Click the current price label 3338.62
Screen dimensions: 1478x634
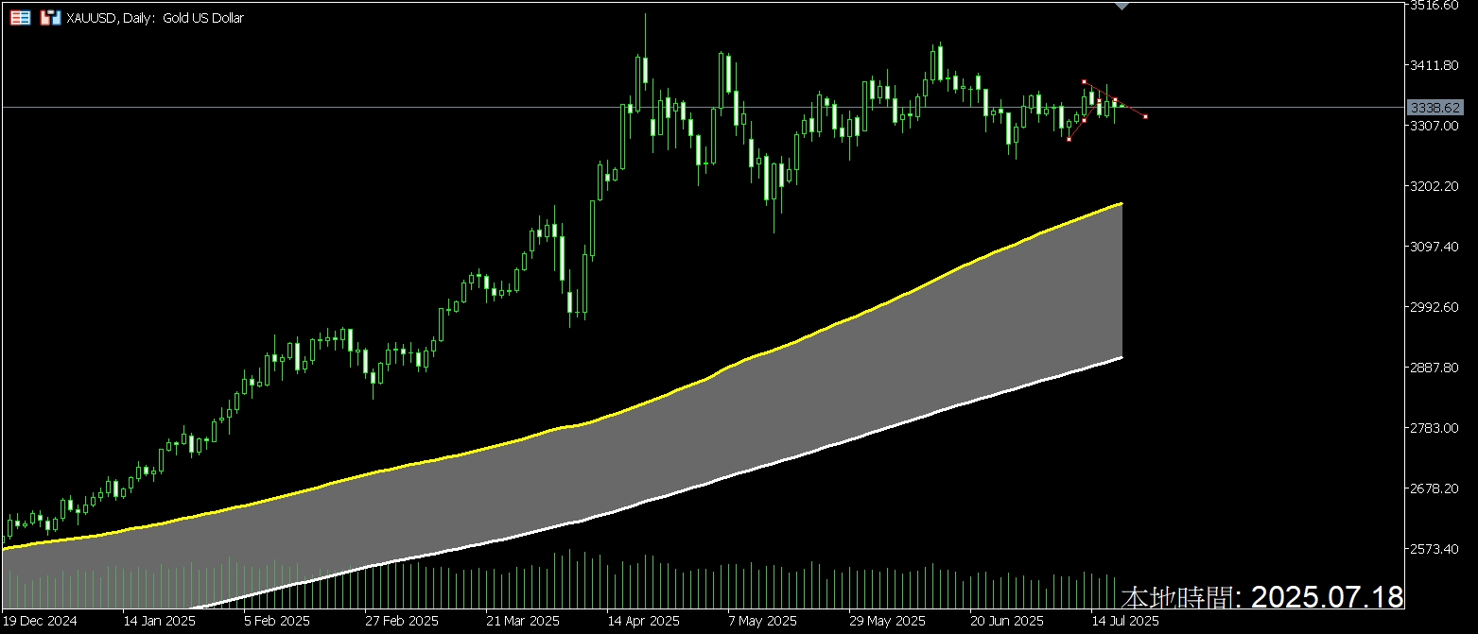point(1435,108)
